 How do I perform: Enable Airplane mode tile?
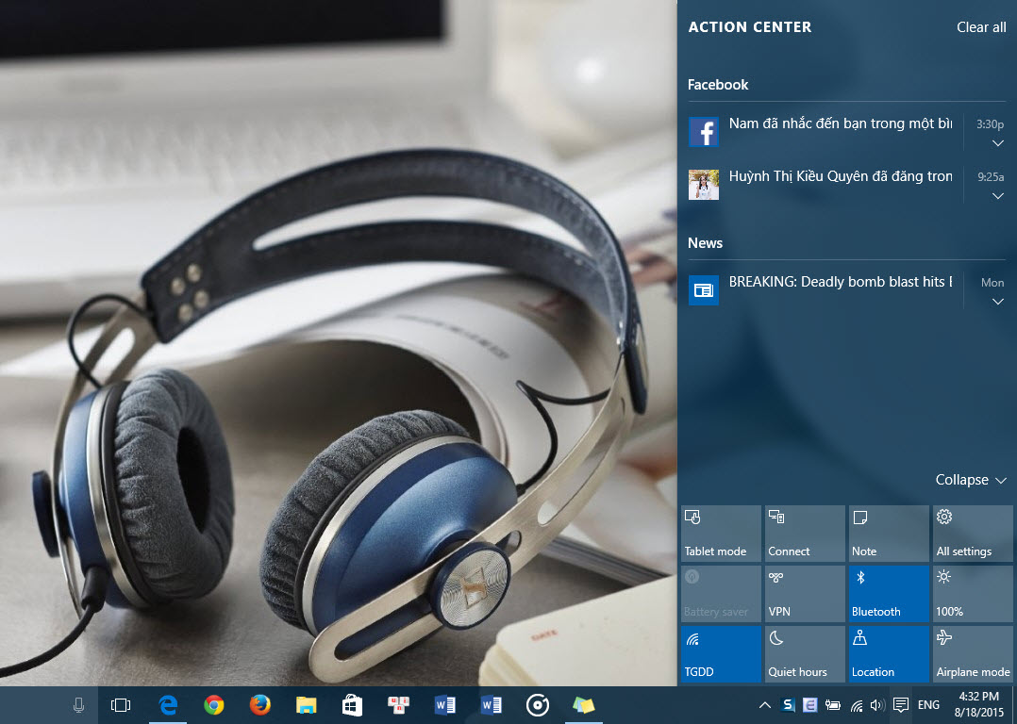coord(973,654)
